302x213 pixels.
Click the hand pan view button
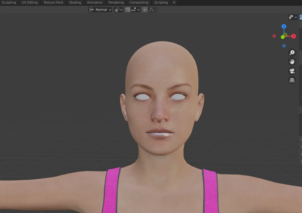click(292, 62)
